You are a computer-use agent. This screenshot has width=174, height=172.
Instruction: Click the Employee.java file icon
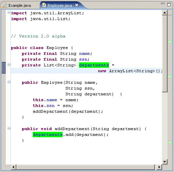pyautogui.click(x=44, y=5)
